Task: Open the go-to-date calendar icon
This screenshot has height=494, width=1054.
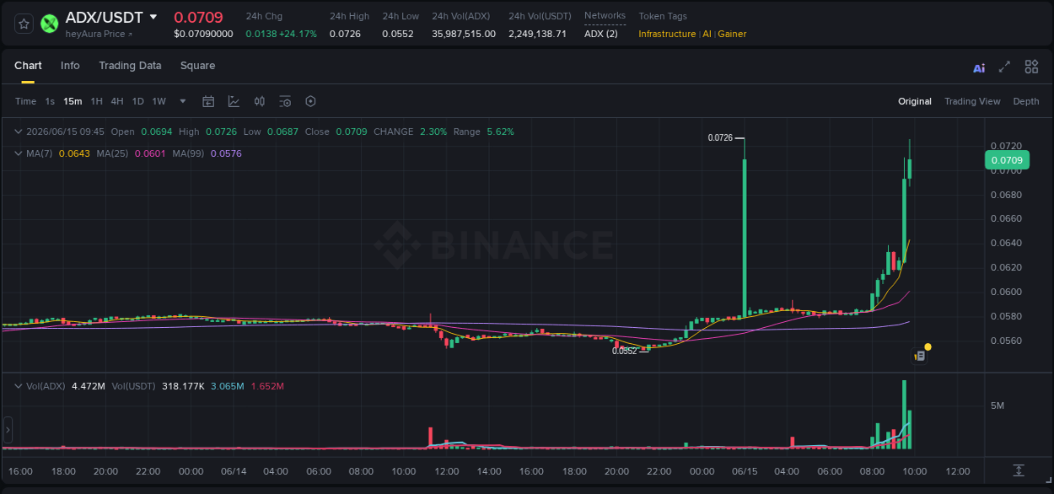Action: click(x=208, y=101)
